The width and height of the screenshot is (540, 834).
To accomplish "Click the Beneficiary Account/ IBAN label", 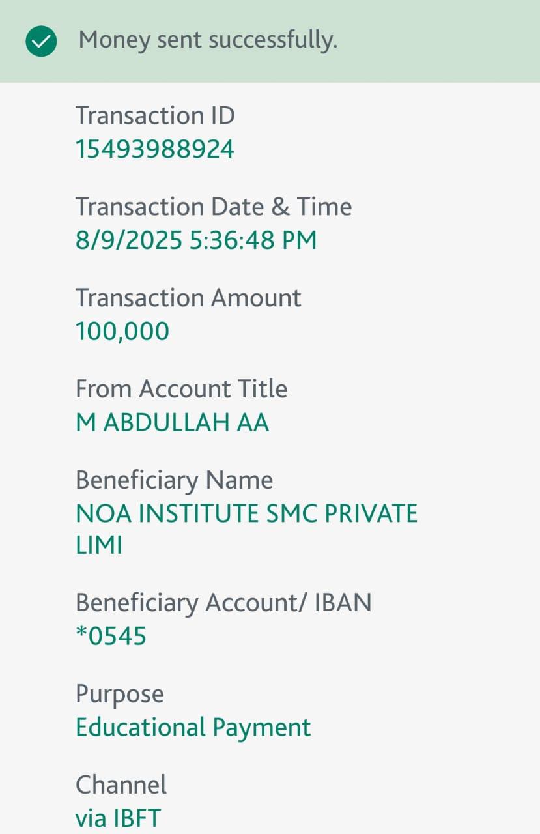I will (x=223, y=603).
